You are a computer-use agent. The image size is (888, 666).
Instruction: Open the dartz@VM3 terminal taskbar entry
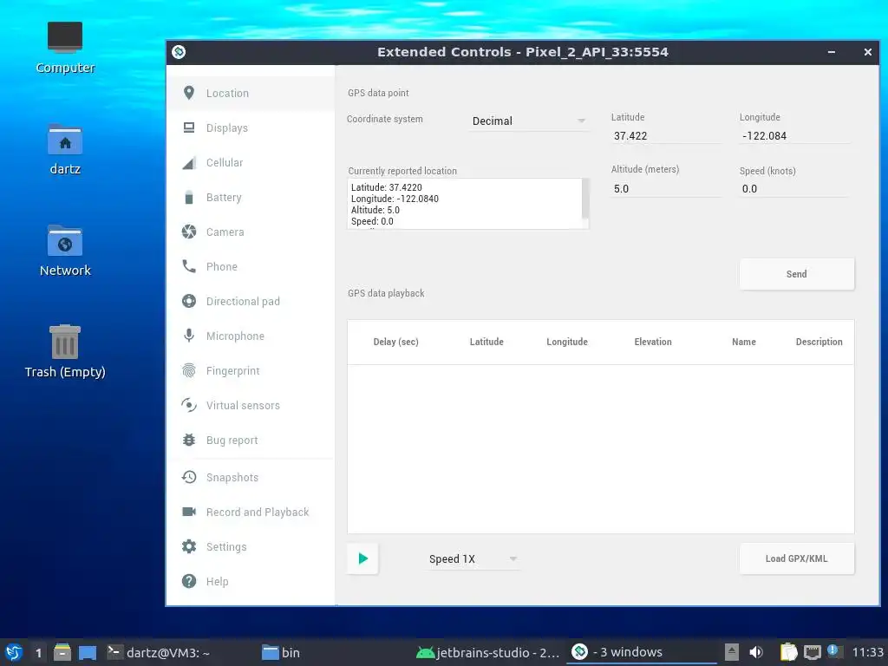tap(159, 652)
